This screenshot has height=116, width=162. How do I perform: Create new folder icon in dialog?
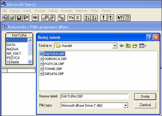[x=135, y=46]
